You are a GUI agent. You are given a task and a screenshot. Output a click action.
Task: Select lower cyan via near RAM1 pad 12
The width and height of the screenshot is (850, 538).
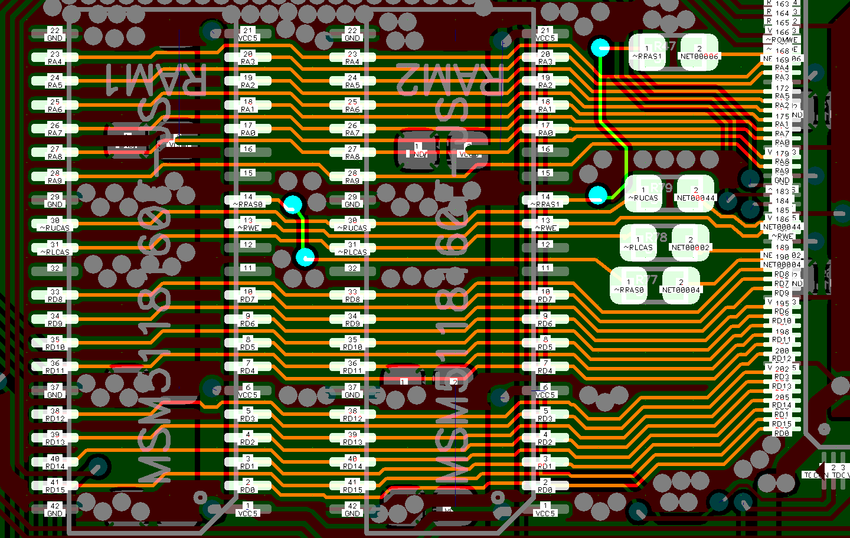pyautogui.click(x=305, y=257)
